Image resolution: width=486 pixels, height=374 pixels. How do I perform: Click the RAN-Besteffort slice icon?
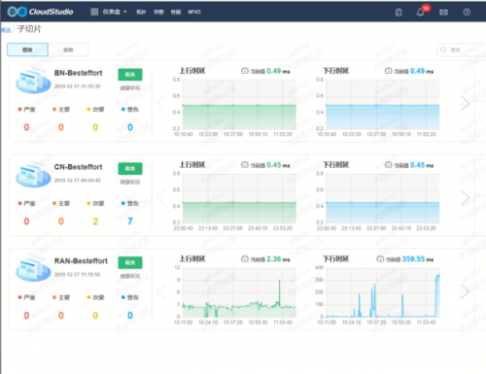33,269
